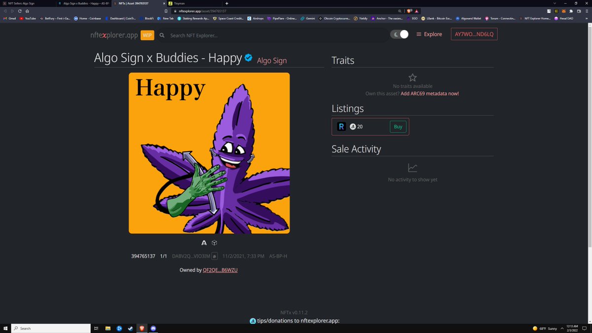
Task: Open the browser hamburger menu
Action: pos(587,11)
